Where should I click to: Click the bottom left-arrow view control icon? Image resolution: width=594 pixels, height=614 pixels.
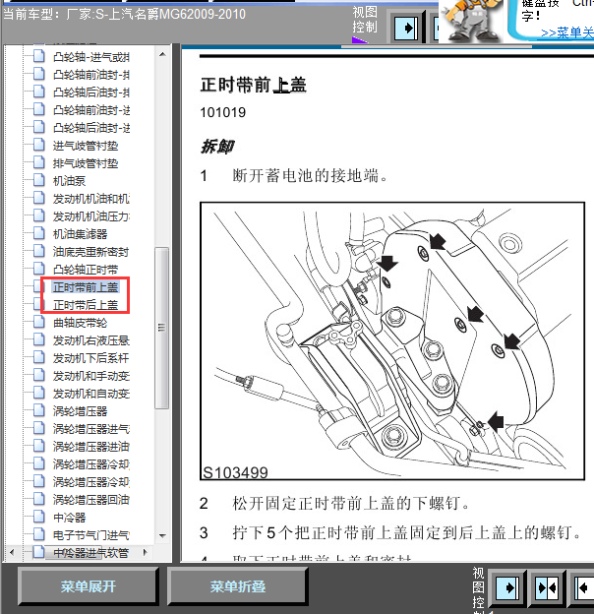tap(584, 587)
